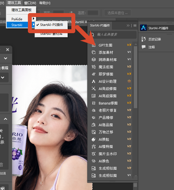Open the 帮助(H) menu
Screen dimensions: 174x190
[x=45, y=3]
